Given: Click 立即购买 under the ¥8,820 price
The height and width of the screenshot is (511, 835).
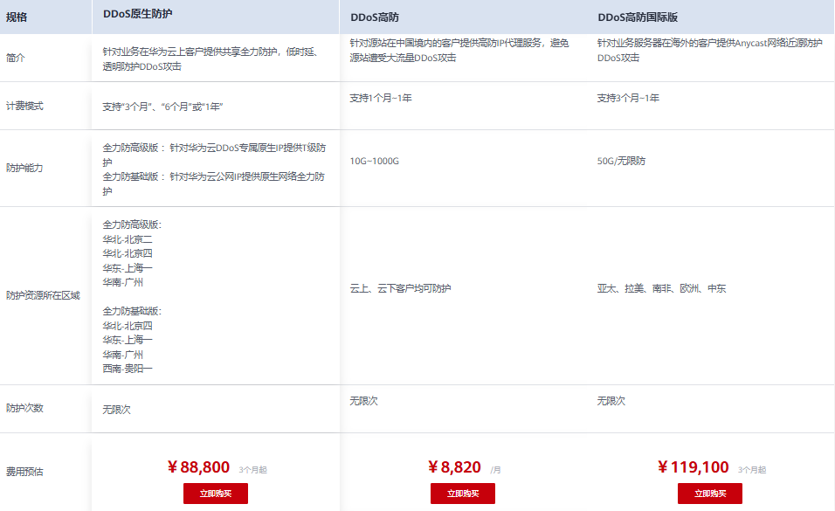Looking at the screenshot, I should pyautogui.click(x=463, y=494).
